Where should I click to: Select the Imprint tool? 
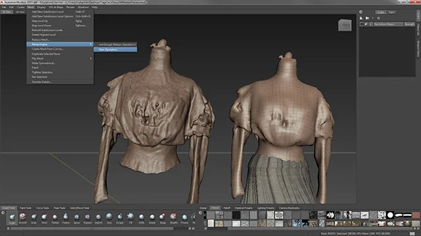pyautogui.click(x=98, y=218)
